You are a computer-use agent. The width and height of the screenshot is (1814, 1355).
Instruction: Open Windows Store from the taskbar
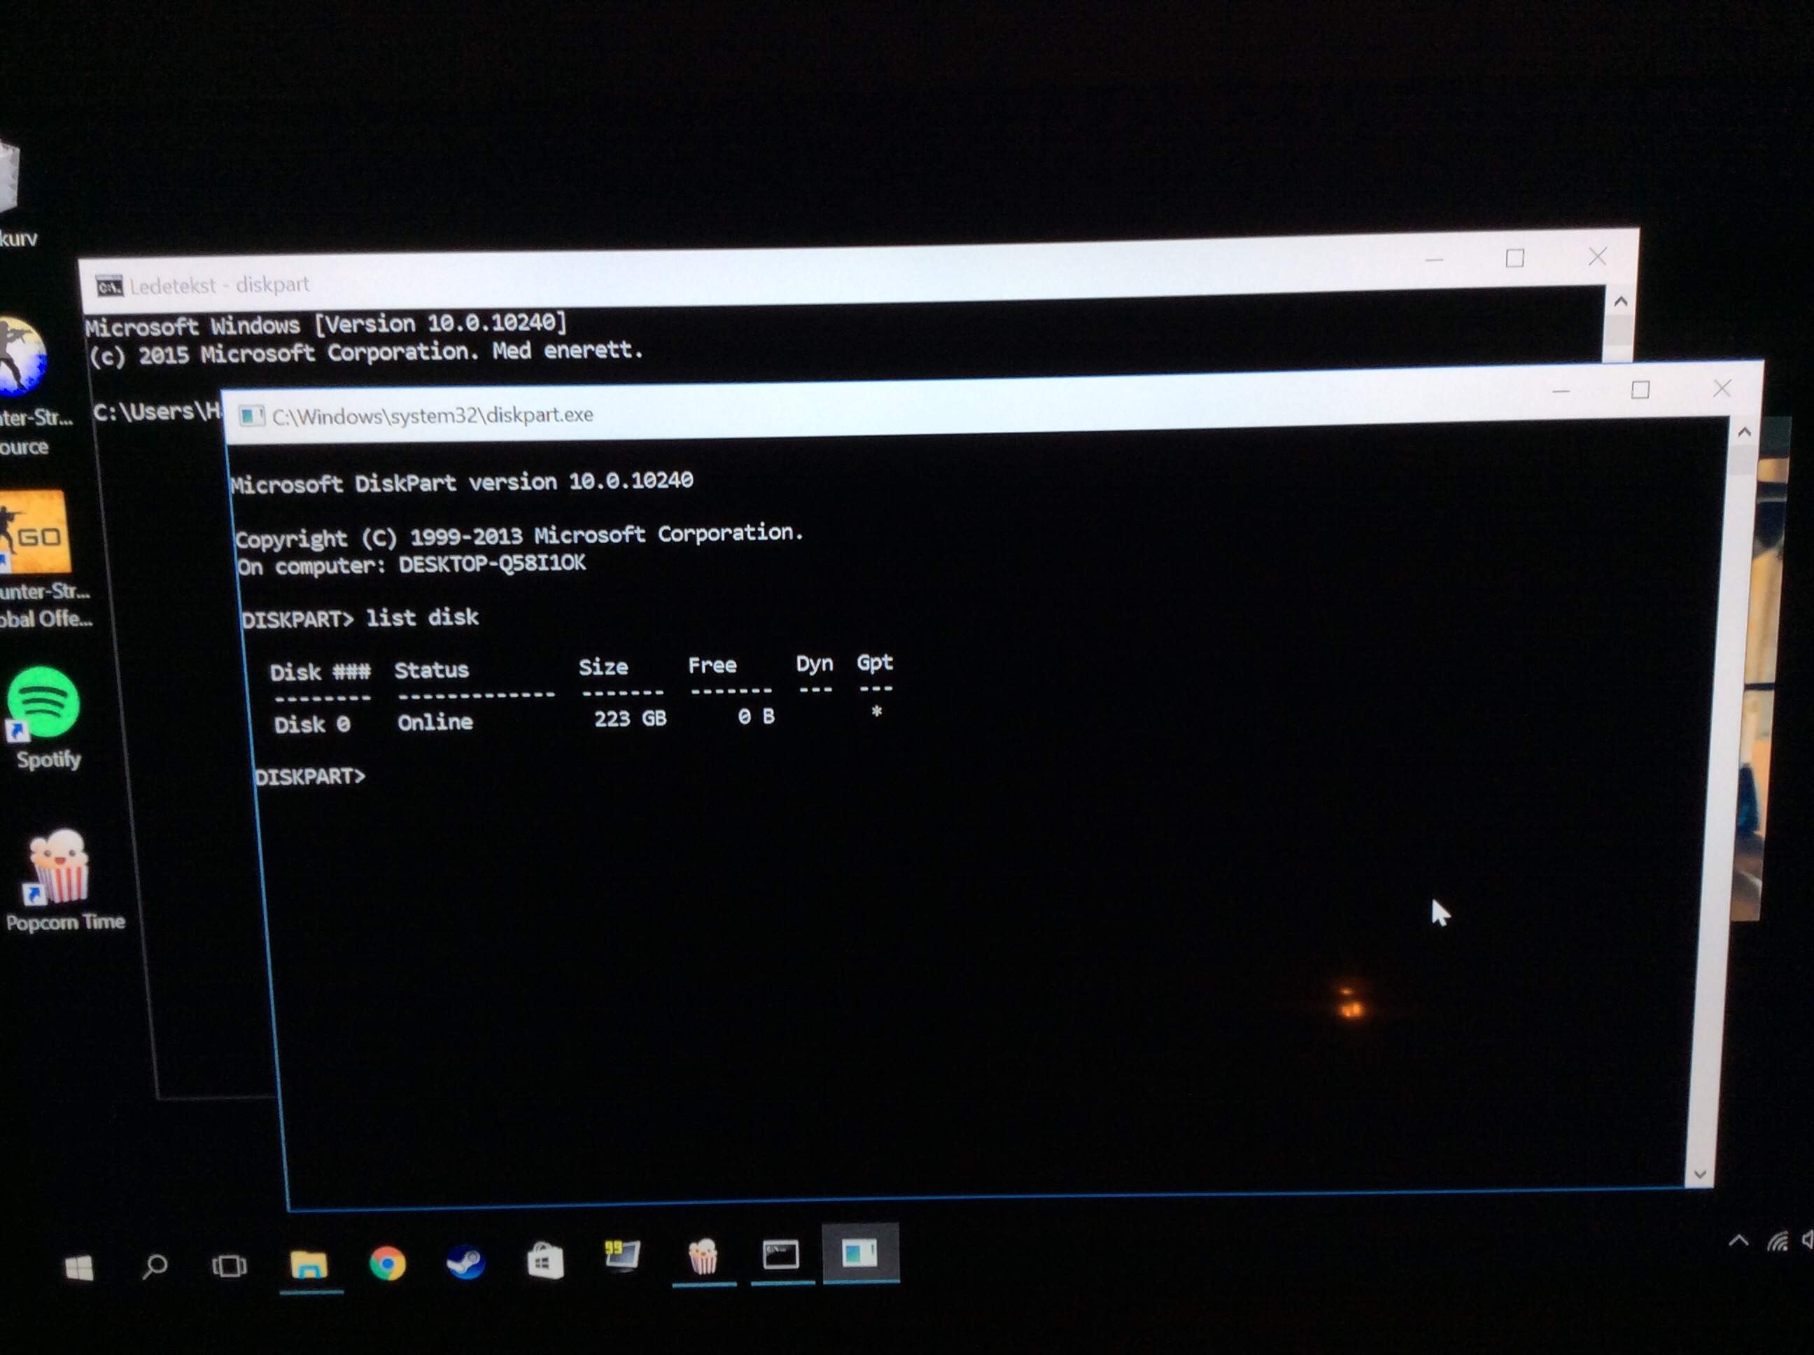pyautogui.click(x=544, y=1261)
